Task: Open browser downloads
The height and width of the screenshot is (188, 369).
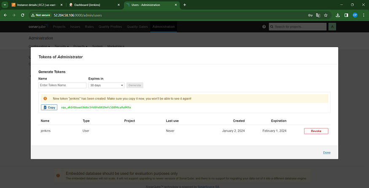Action: [x=338, y=15]
